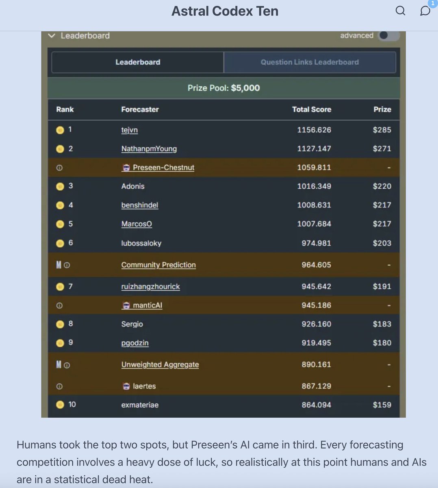
Task: Open tejvn forecaster profile link
Action: (x=129, y=130)
